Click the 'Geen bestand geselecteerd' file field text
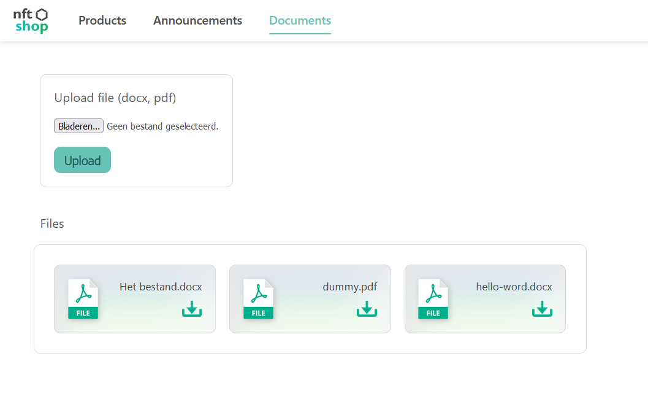Image resolution: width=648 pixels, height=415 pixels. pyautogui.click(x=162, y=126)
